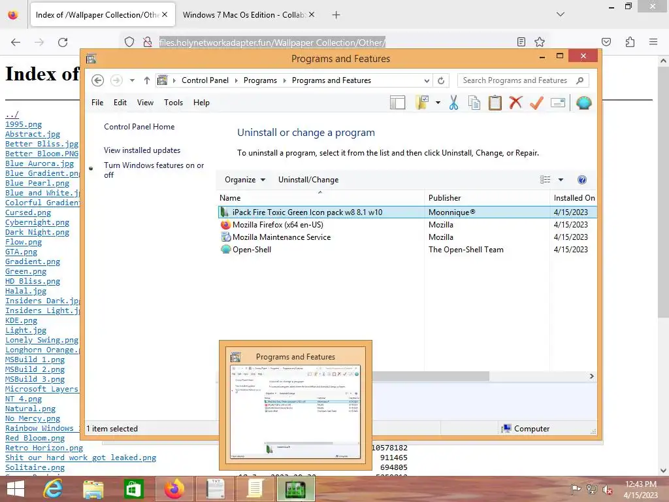Click the Firefox reload button

tap(63, 42)
